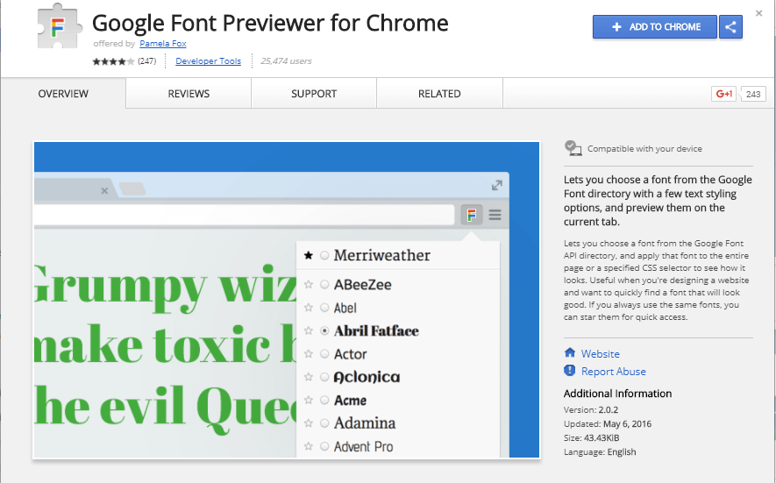Star the ABeeZee font
The height and width of the screenshot is (483, 776).
coord(309,284)
